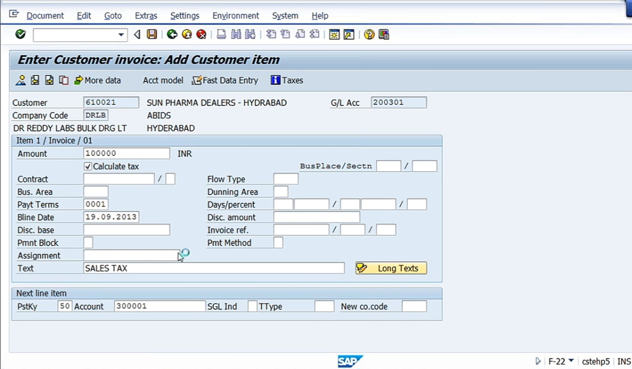Click the green Back arrow icon
Screen dimensions: 632x369
point(172,35)
